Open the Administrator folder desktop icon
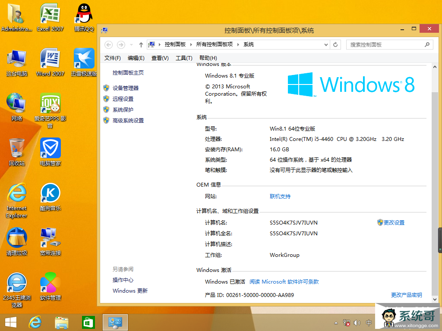 click(16, 17)
